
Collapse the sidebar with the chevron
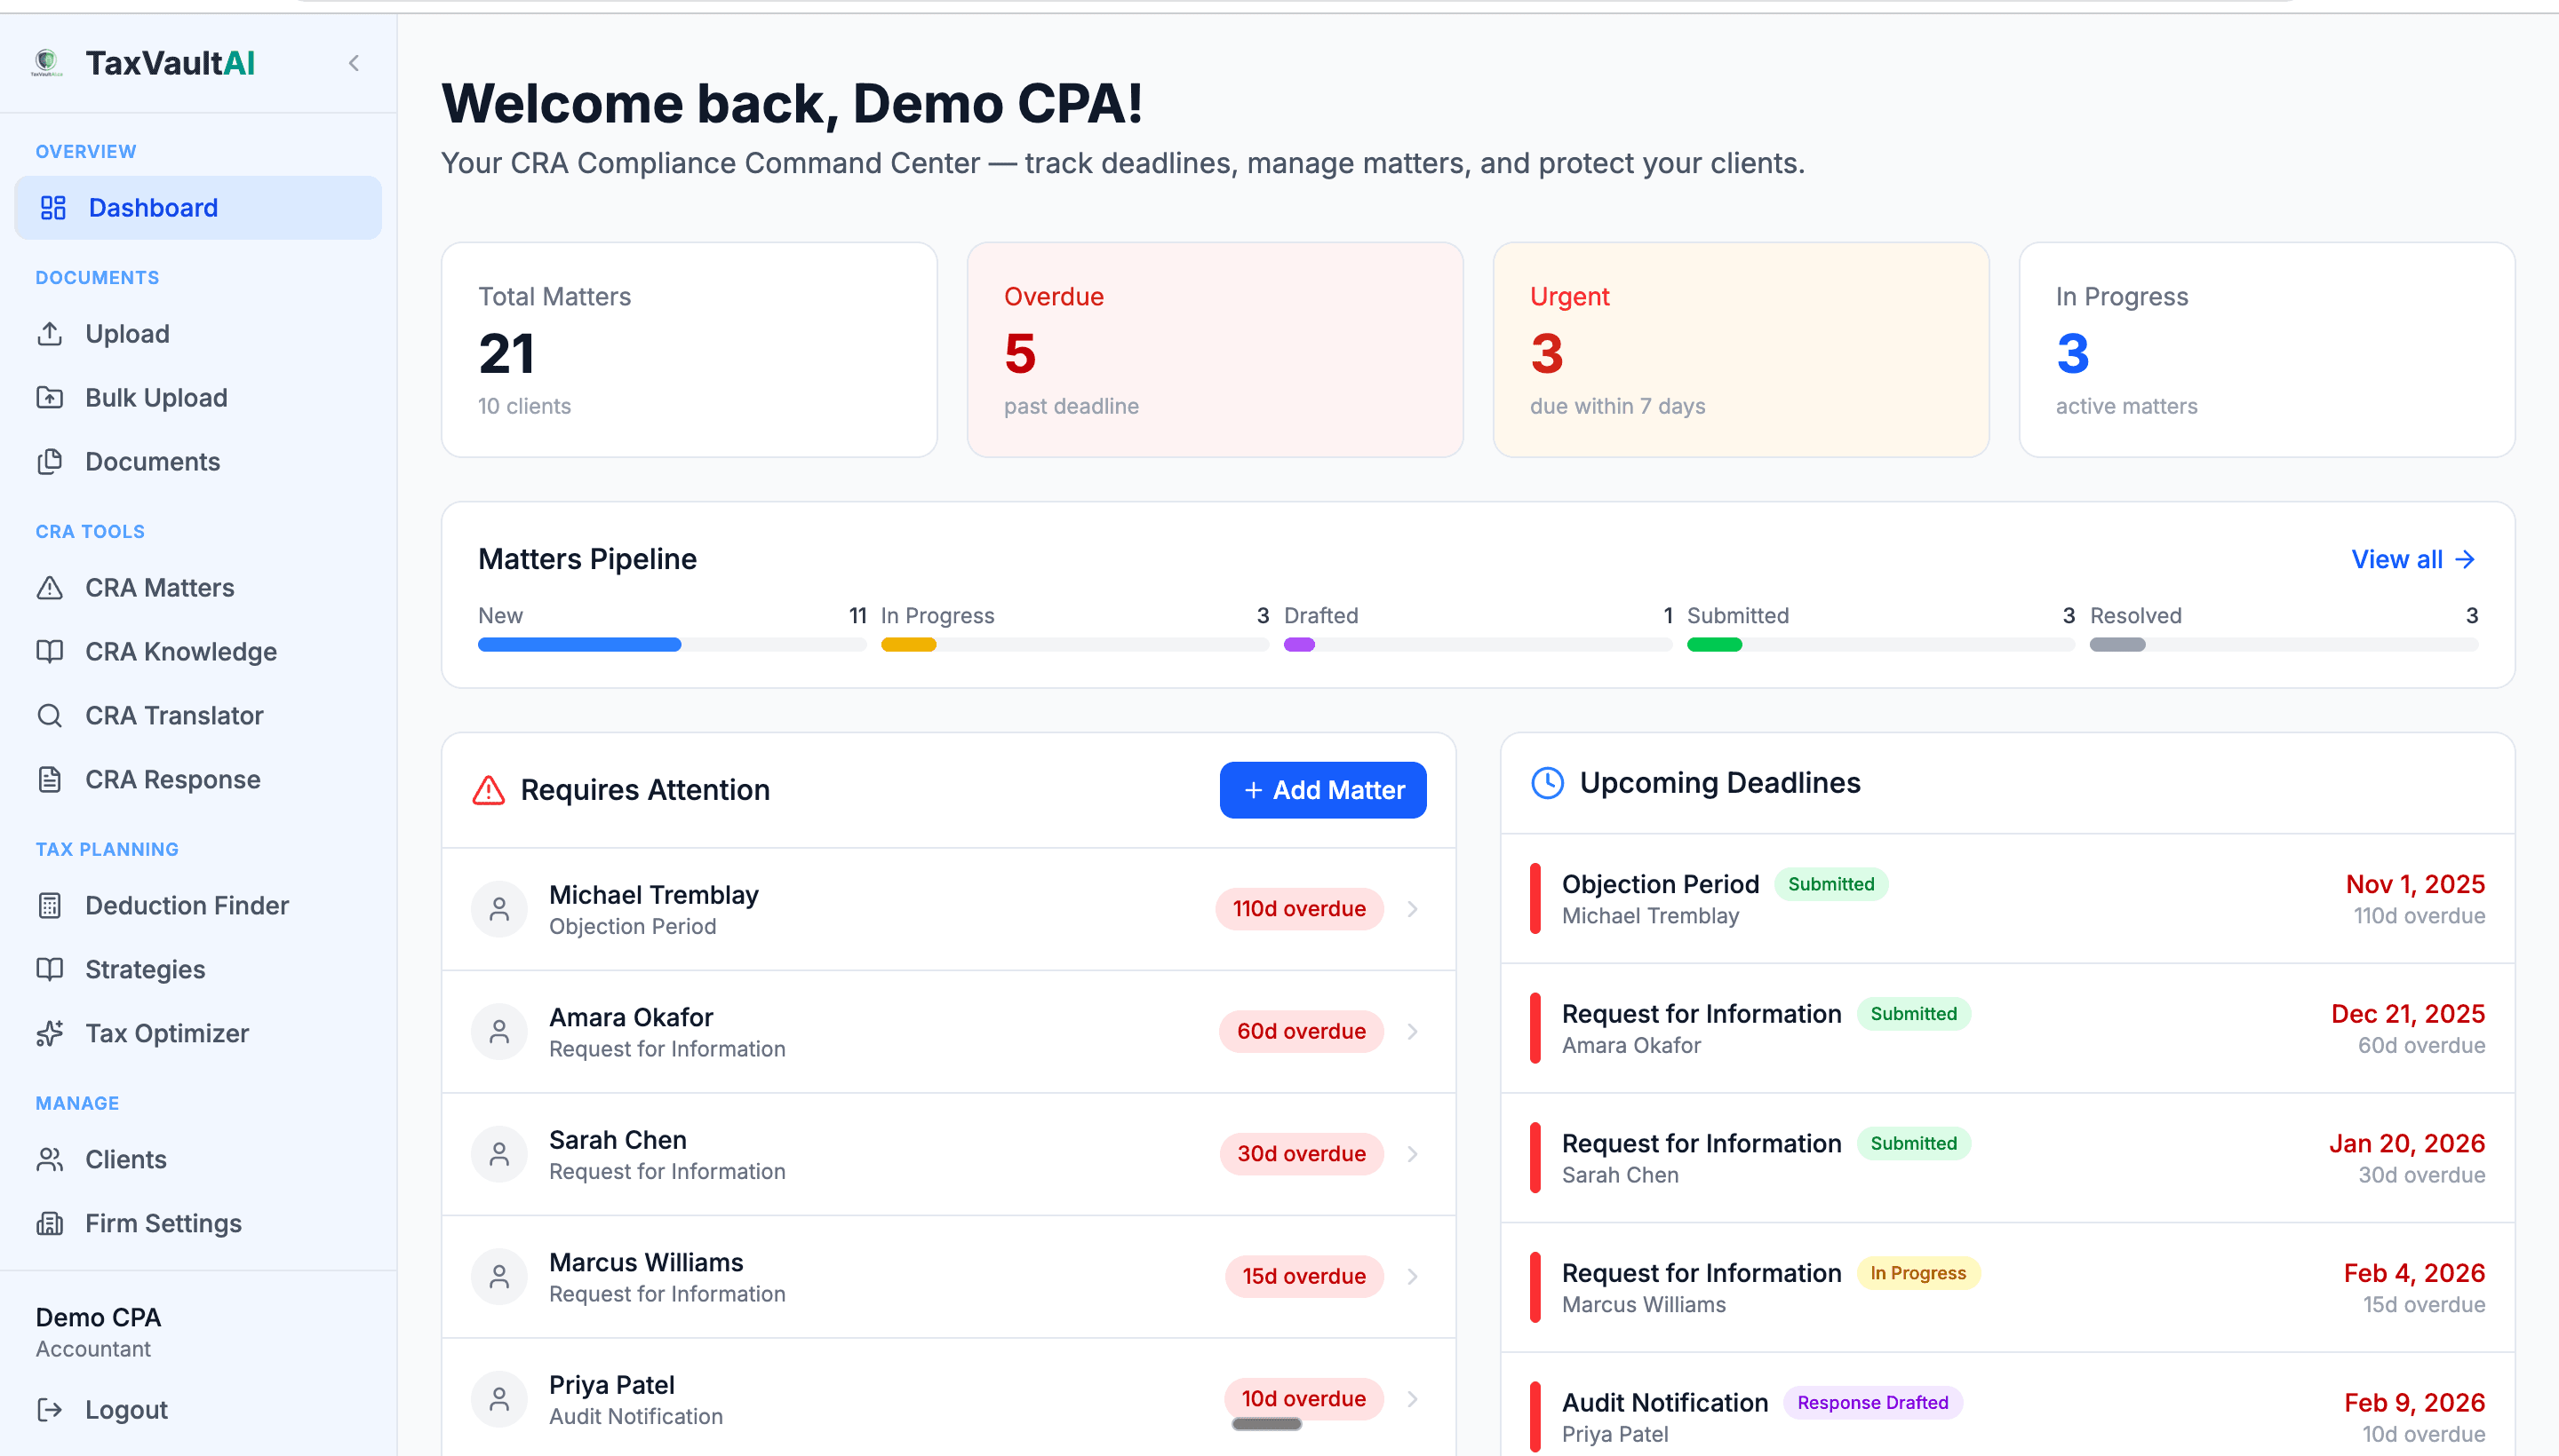click(354, 62)
